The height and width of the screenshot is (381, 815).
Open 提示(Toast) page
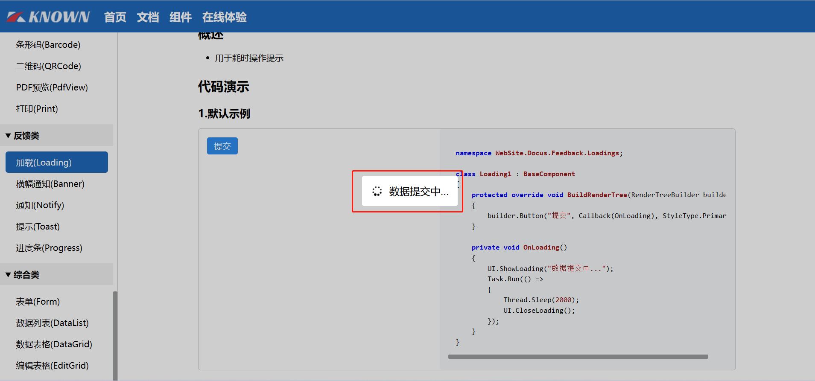pos(38,227)
